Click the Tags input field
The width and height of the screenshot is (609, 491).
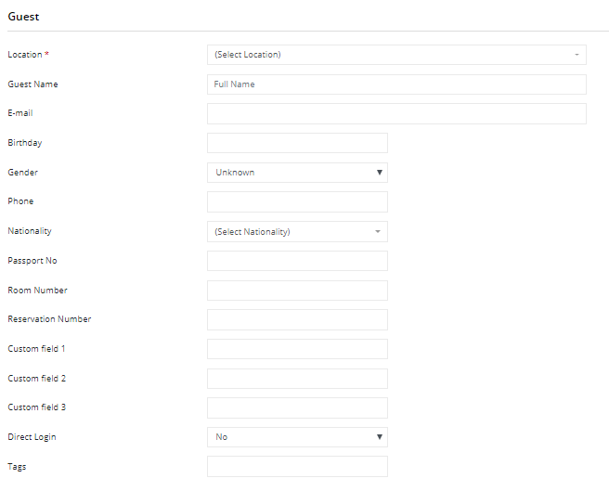click(x=297, y=467)
